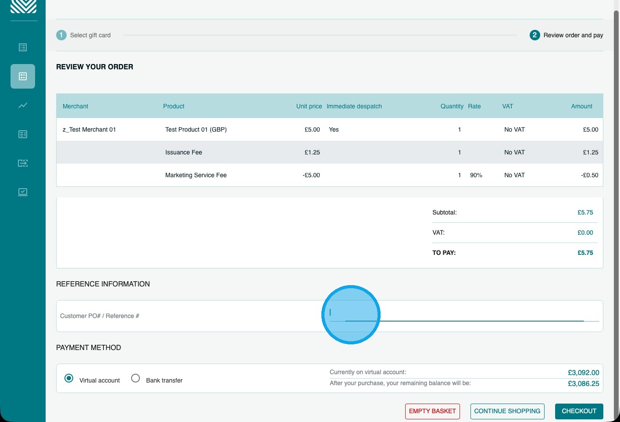Select Bank transfer payment option
Image resolution: width=620 pixels, height=422 pixels.
pyautogui.click(x=135, y=378)
